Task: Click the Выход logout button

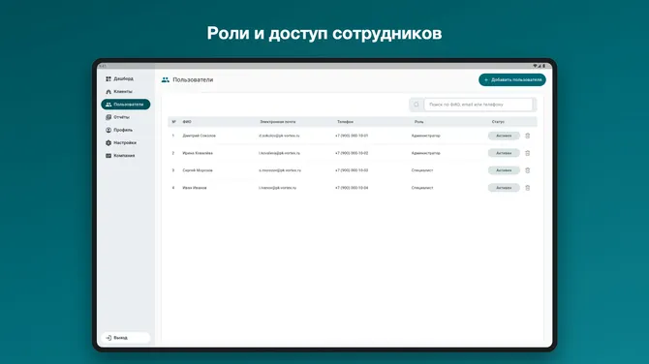Action: (x=125, y=338)
